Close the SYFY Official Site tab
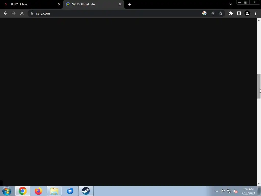Screen dimensions: 261x196 pos(120,4)
